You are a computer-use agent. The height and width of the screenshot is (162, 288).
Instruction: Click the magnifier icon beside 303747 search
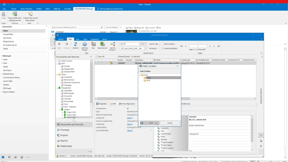pos(141,44)
